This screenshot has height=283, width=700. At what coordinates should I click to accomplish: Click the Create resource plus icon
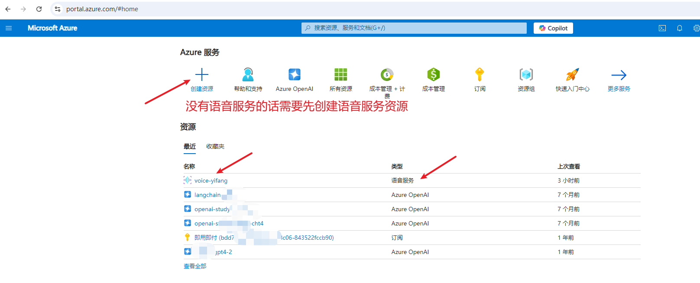point(202,74)
